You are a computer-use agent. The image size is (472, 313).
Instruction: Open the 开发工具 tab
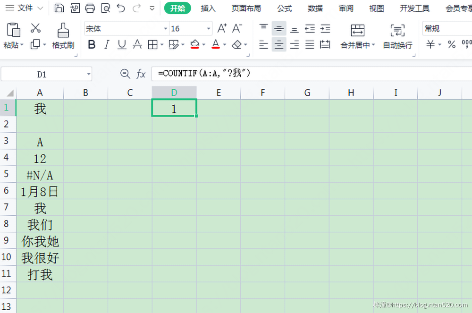tap(414, 8)
